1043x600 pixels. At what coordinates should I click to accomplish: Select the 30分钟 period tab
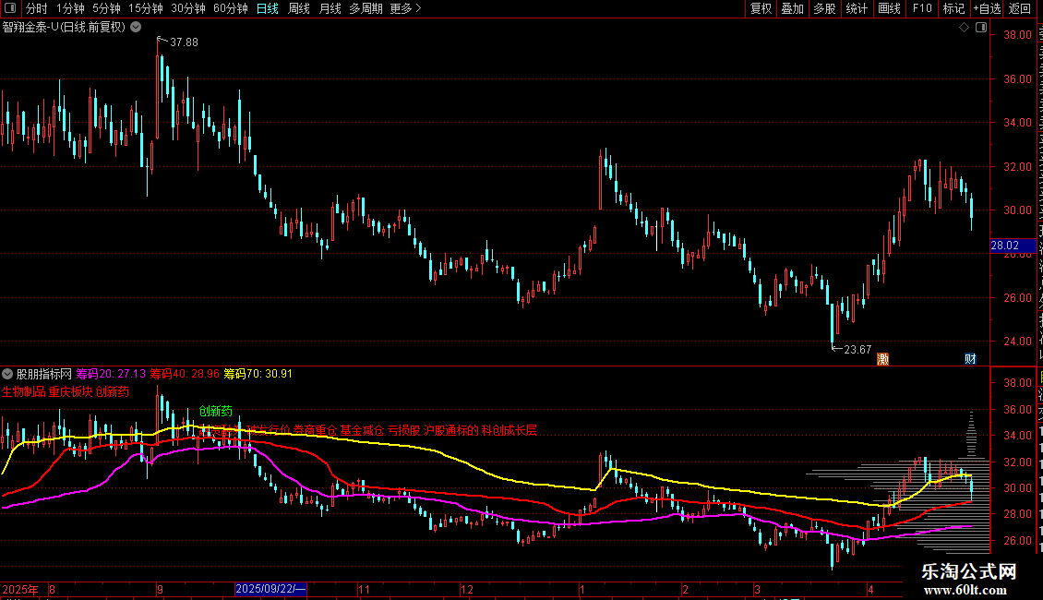188,8
